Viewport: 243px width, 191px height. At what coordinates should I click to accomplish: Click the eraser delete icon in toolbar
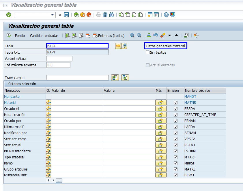[162, 35]
